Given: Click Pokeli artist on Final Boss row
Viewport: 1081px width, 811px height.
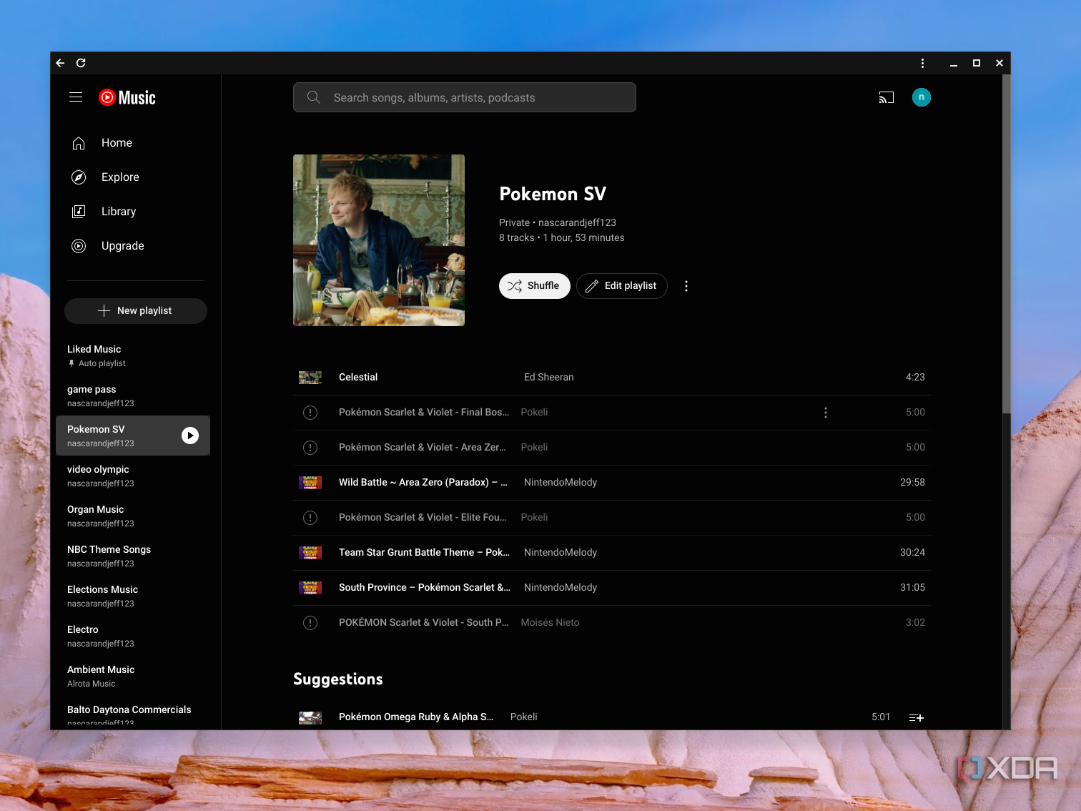Looking at the screenshot, I should [x=534, y=412].
